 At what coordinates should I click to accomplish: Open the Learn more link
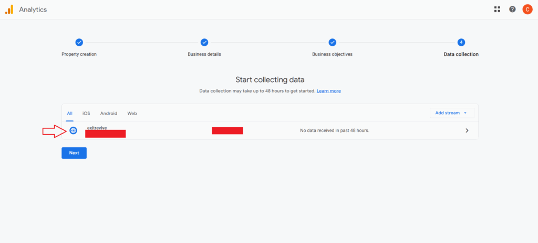[x=328, y=91]
